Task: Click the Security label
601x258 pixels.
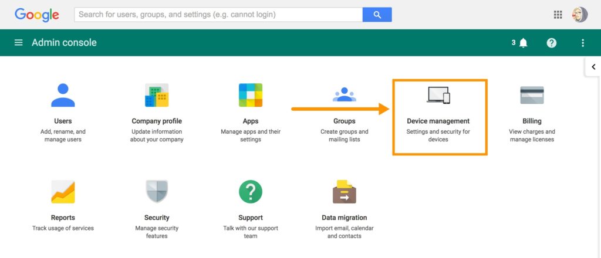Action: (157, 218)
